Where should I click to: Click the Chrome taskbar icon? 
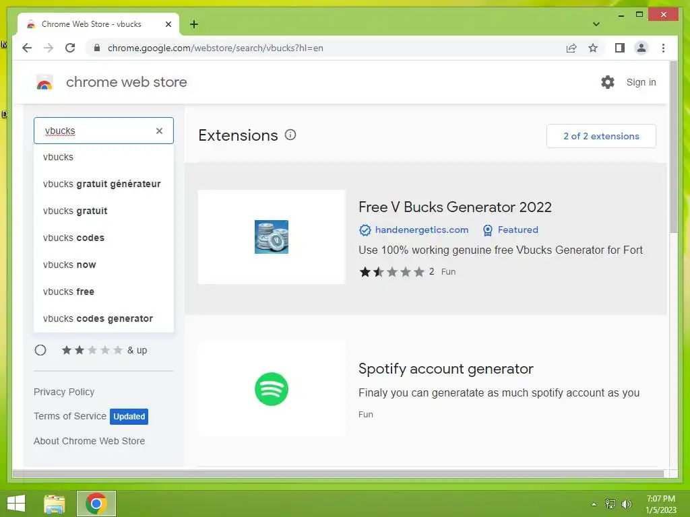point(96,504)
